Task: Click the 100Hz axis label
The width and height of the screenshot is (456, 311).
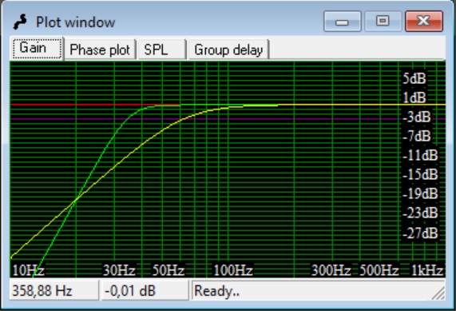Action: (233, 270)
